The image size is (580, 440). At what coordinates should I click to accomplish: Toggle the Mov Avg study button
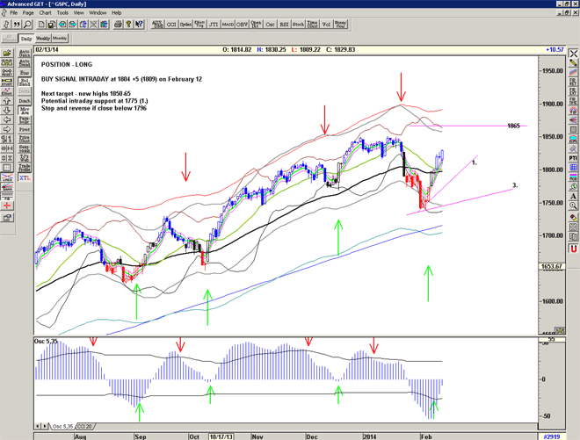tap(25, 113)
